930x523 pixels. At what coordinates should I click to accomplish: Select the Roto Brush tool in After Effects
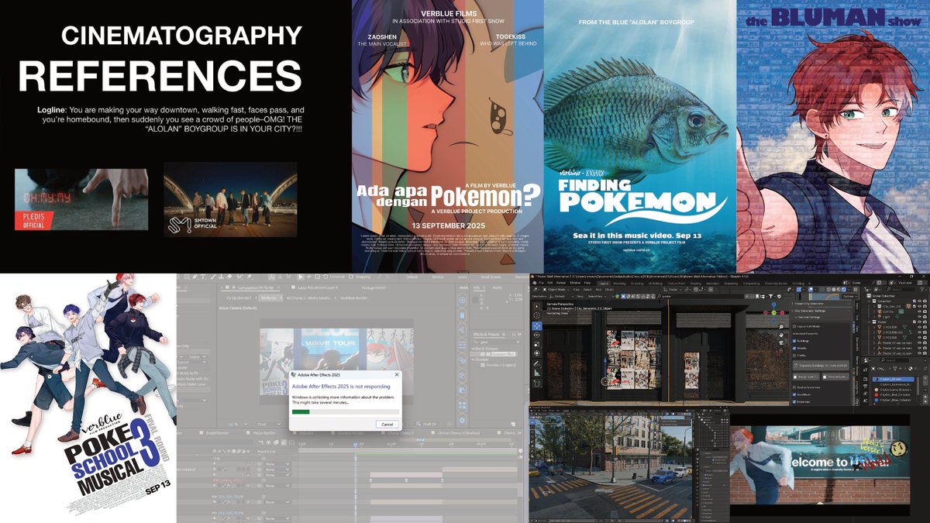click(x=239, y=277)
